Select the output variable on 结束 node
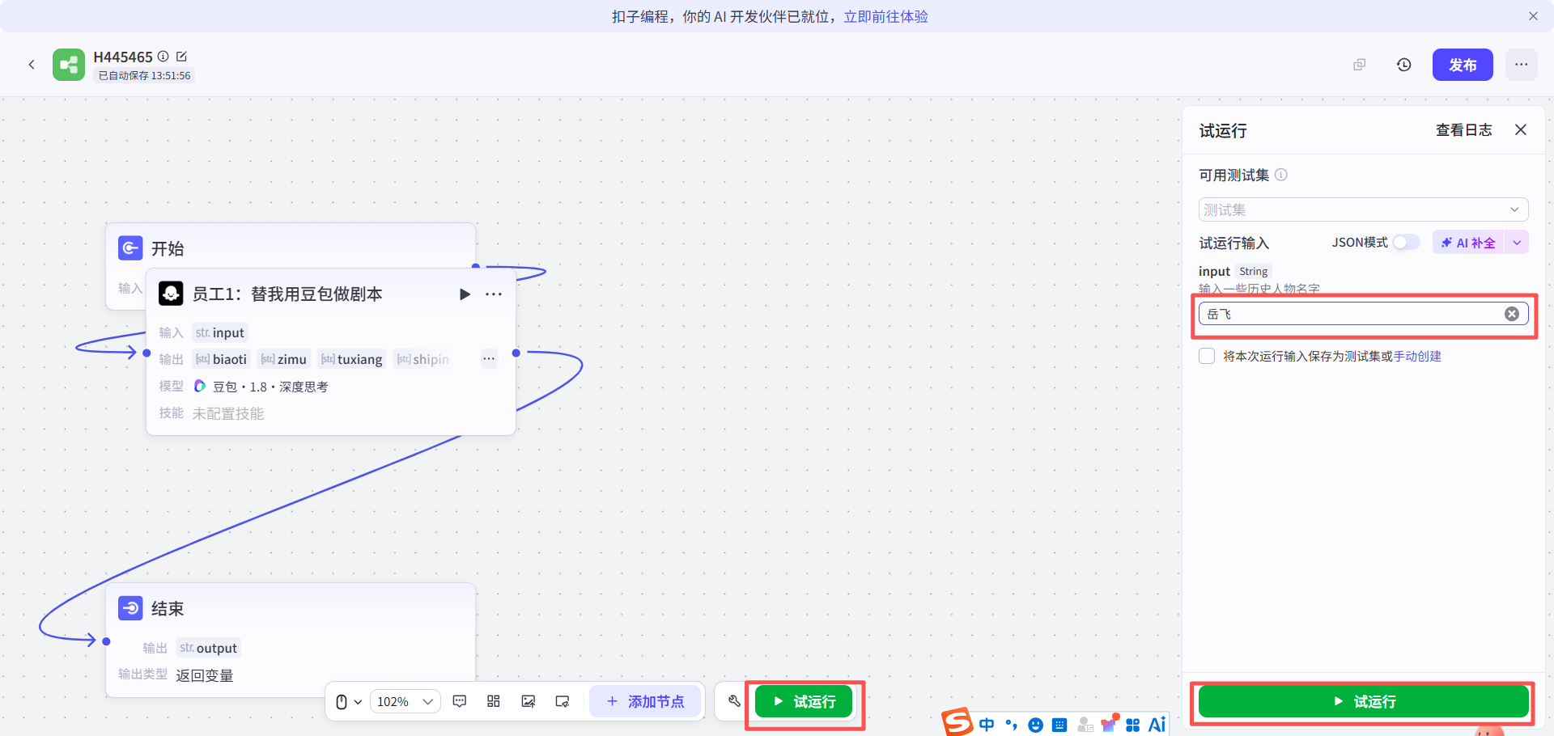This screenshot has height=736, width=1554. [208, 648]
